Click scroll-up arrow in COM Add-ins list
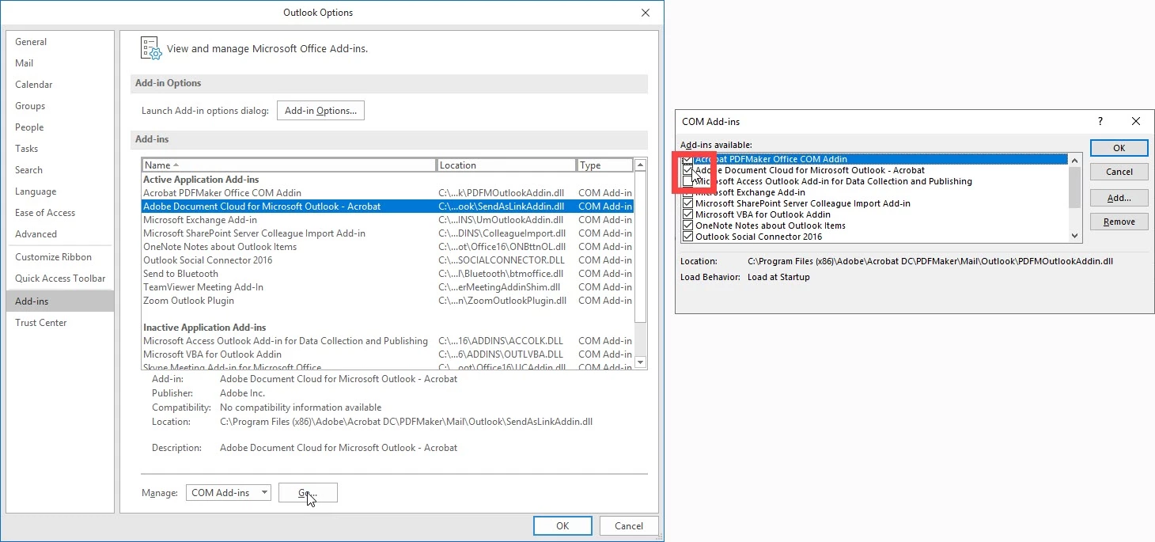This screenshot has height=542, width=1155. (x=1074, y=160)
